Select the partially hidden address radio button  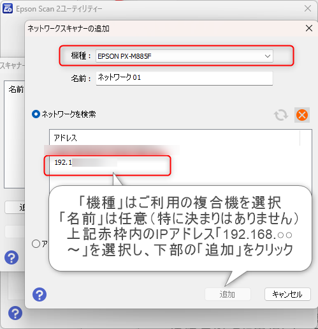36,243
